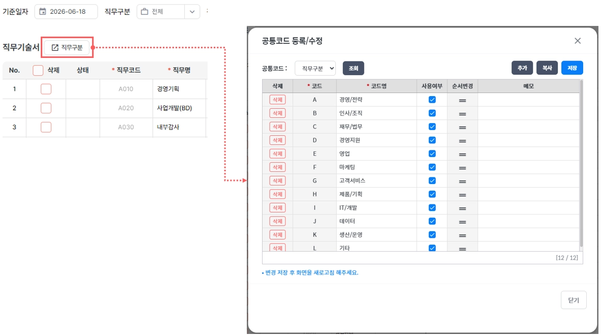Click 삭제 button for code H row
This screenshot has height=336, width=601.
pos(277,194)
